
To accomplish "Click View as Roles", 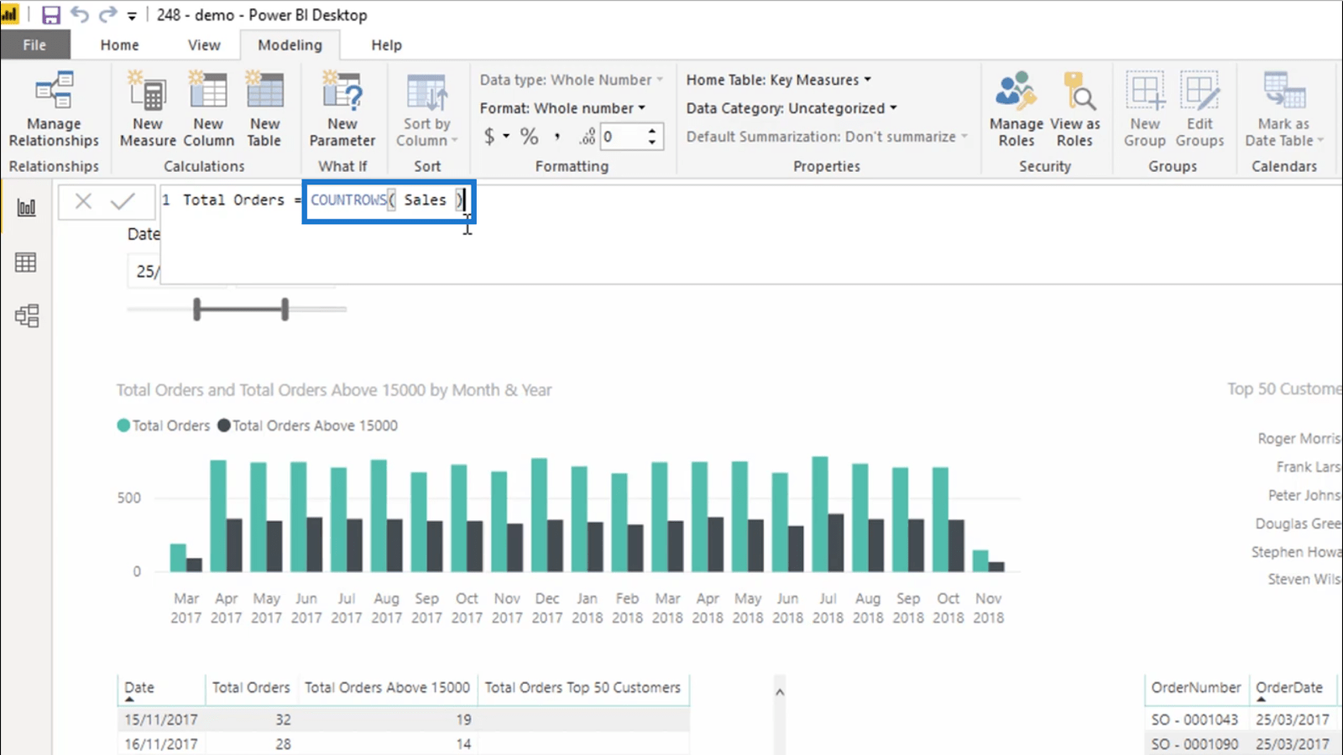I will tap(1075, 110).
